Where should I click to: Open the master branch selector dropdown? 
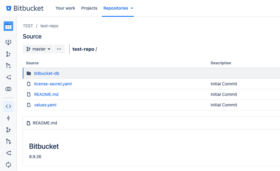[38, 49]
